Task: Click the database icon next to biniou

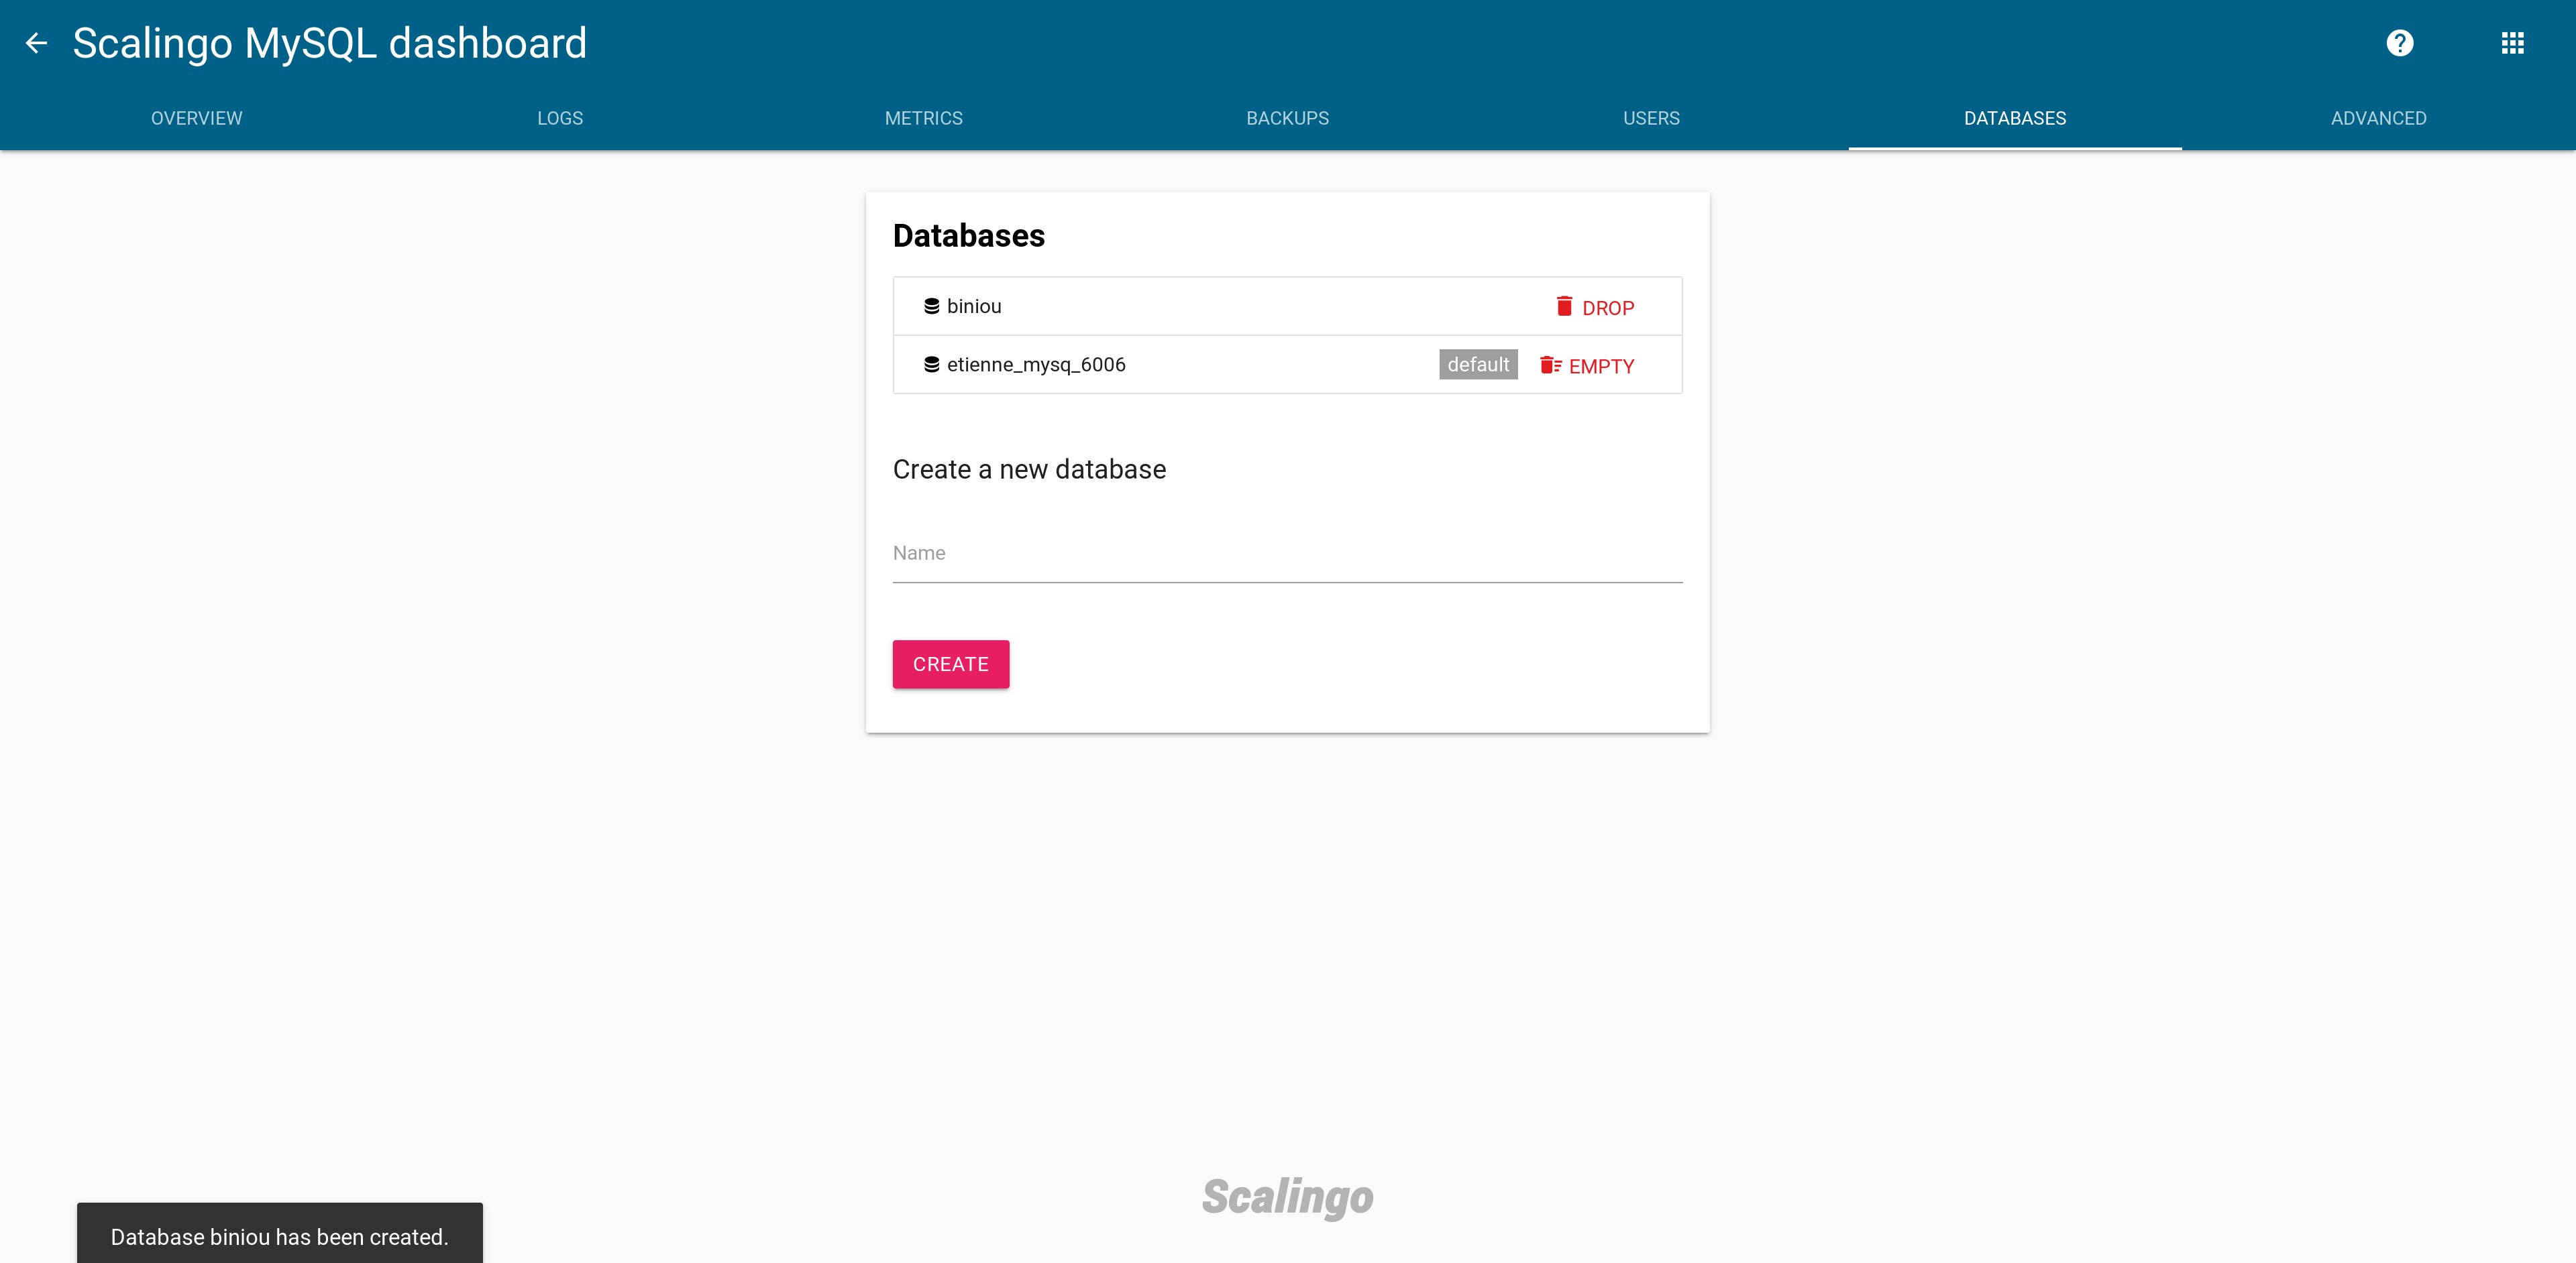Action: [x=930, y=306]
